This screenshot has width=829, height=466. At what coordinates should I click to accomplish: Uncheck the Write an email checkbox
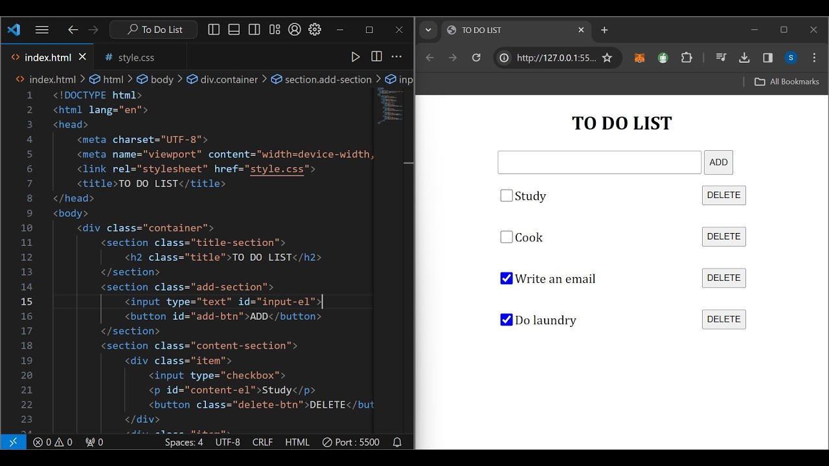click(x=506, y=278)
